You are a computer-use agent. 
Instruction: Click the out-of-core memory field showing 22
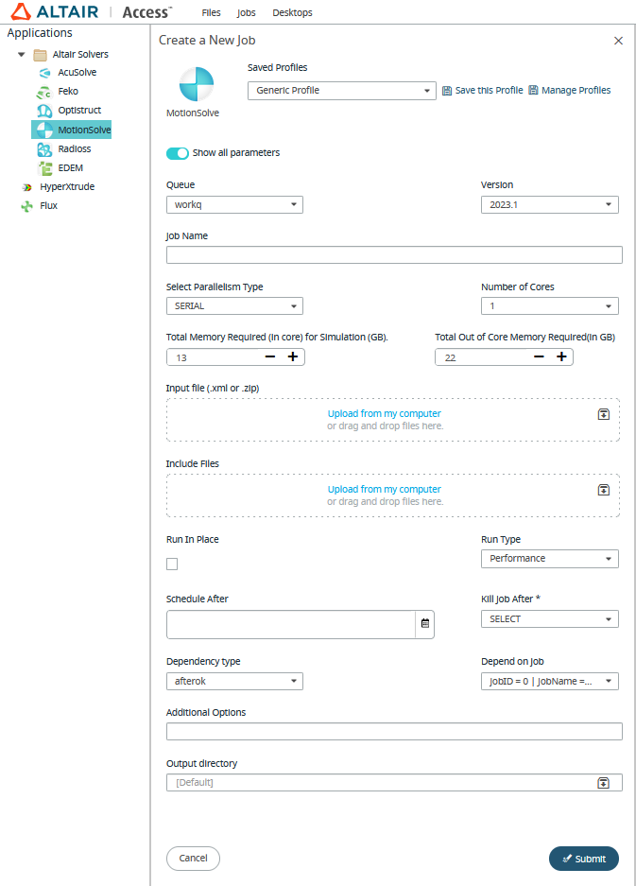click(x=484, y=357)
